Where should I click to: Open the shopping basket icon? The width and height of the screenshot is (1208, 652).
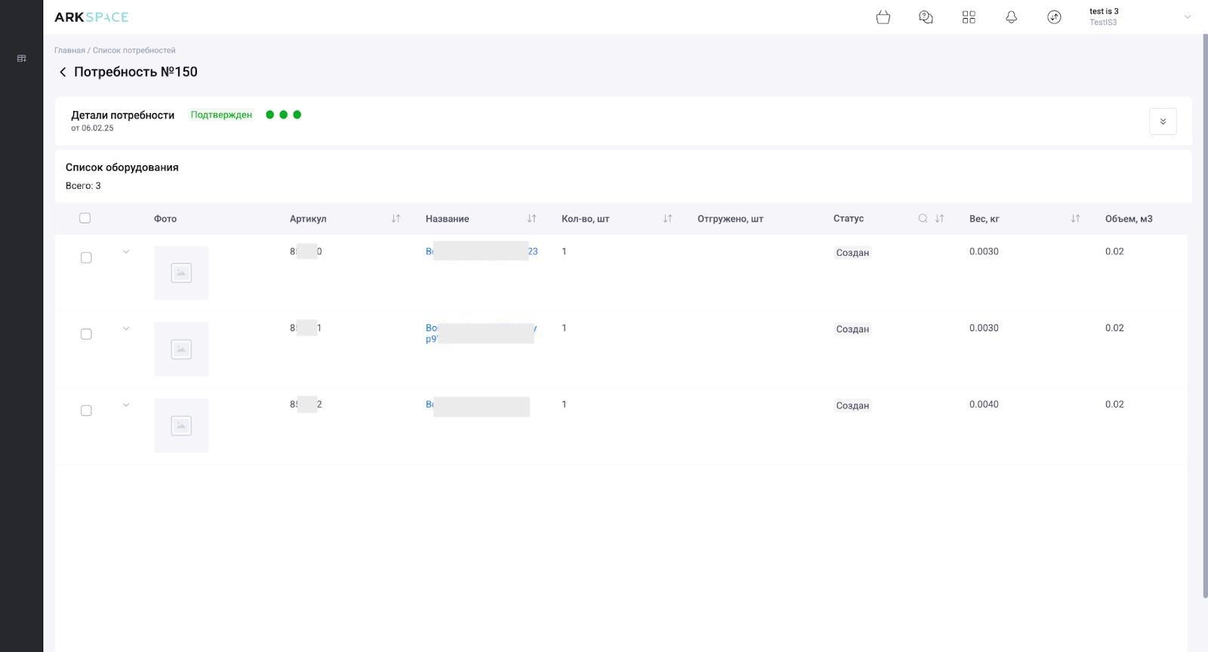click(883, 17)
